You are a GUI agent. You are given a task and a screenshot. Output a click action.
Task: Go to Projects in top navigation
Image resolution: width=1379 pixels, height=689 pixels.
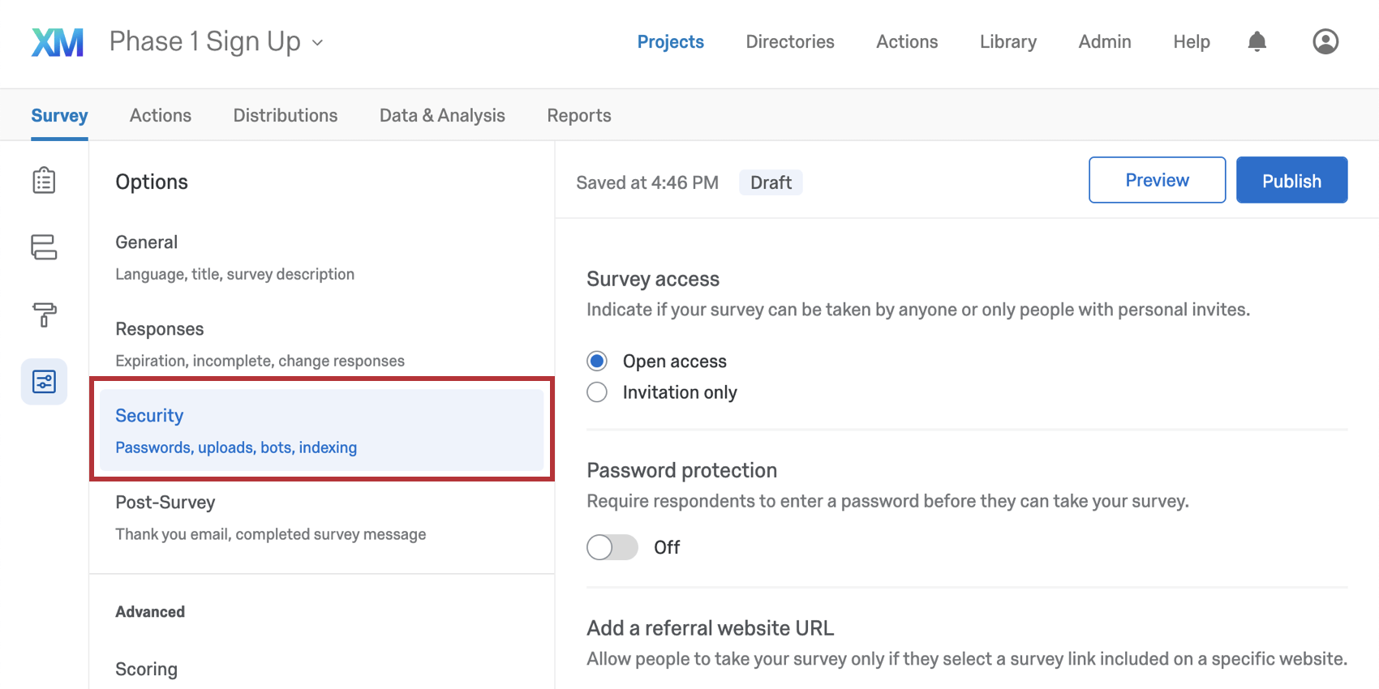(670, 41)
